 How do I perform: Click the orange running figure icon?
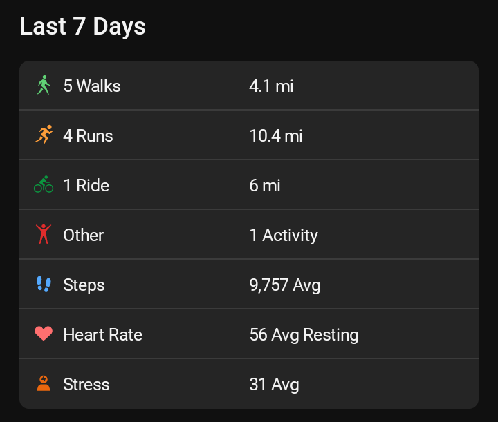point(44,135)
